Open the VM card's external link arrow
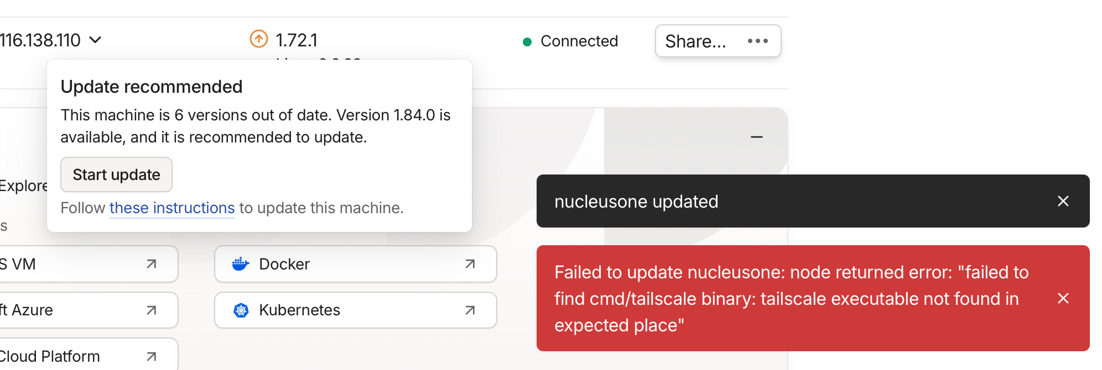The image size is (1102, 370). pyautogui.click(x=151, y=264)
